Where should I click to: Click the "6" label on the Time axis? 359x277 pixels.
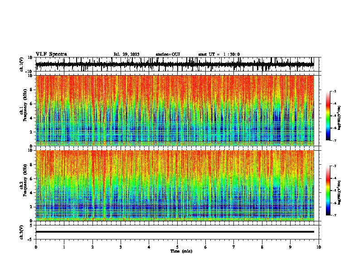point(206,247)
